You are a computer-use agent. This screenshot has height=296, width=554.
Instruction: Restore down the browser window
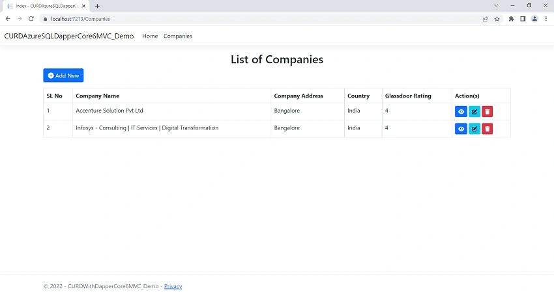point(529,6)
